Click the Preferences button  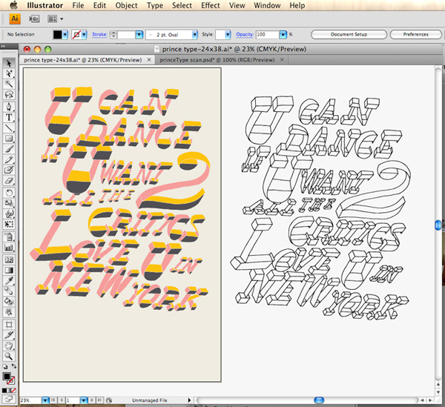pos(416,34)
